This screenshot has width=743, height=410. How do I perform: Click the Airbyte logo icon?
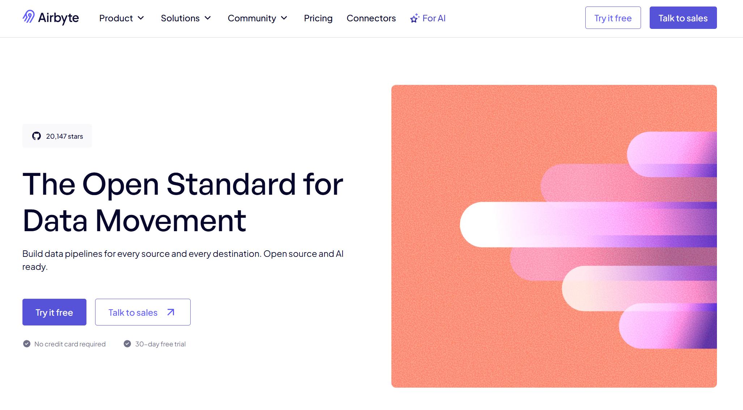pyautogui.click(x=29, y=17)
